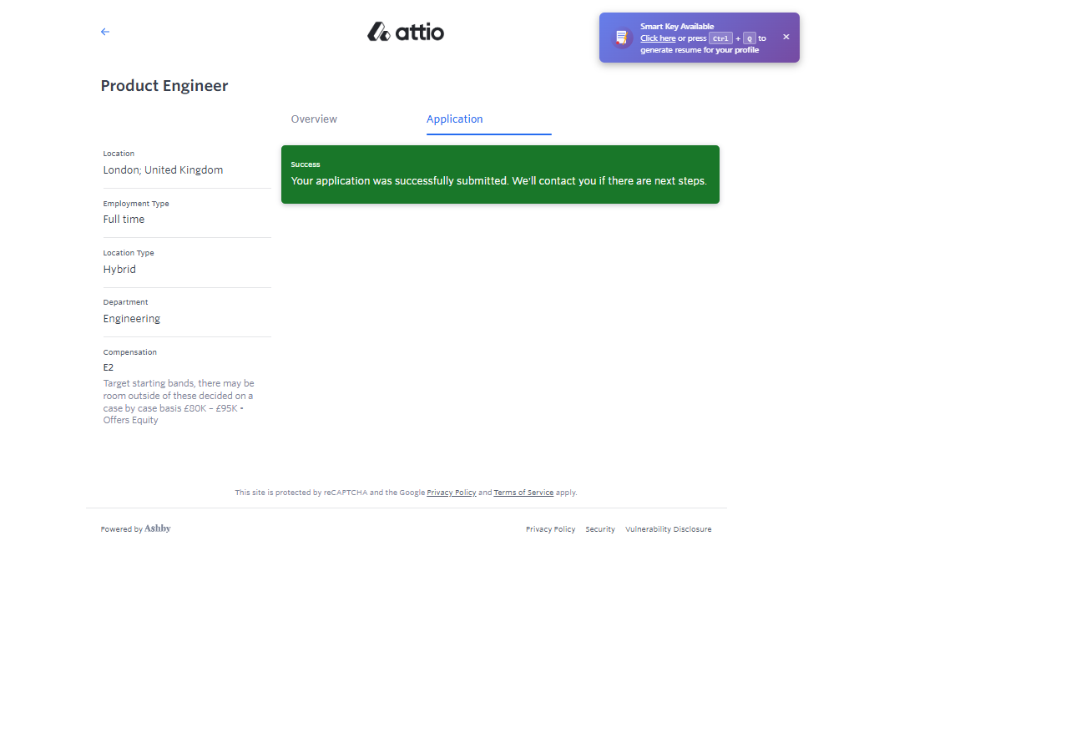Click the Ctrl key badge in notification

(720, 38)
